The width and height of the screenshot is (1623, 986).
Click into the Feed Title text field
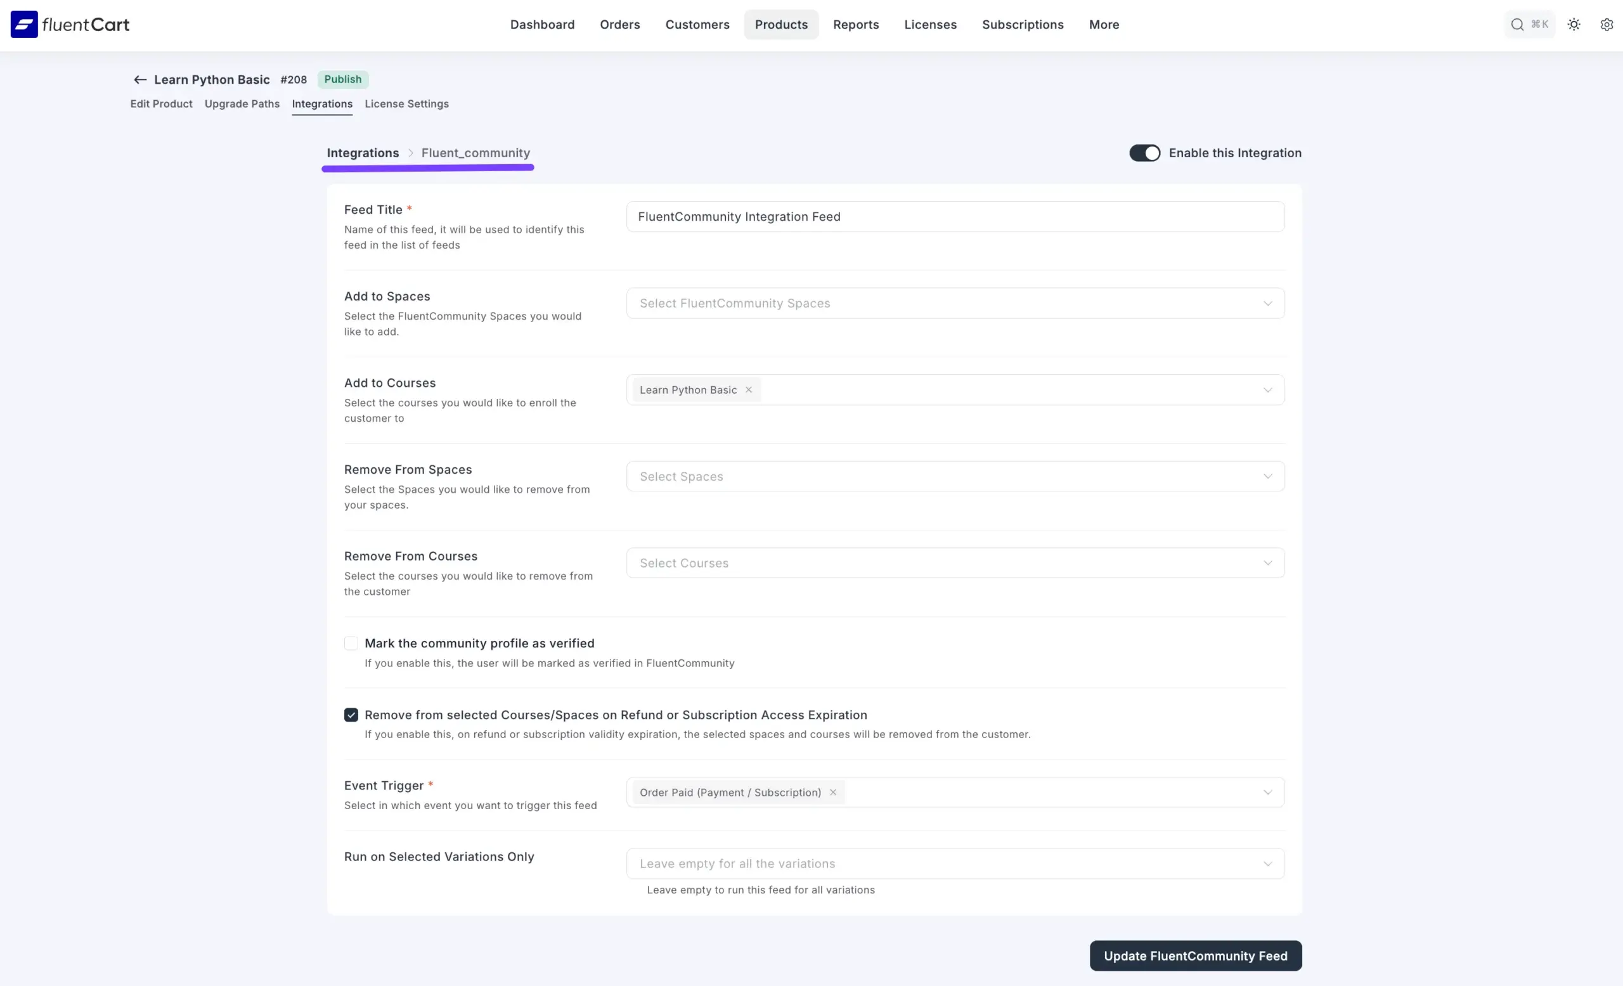(x=955, y=217)
